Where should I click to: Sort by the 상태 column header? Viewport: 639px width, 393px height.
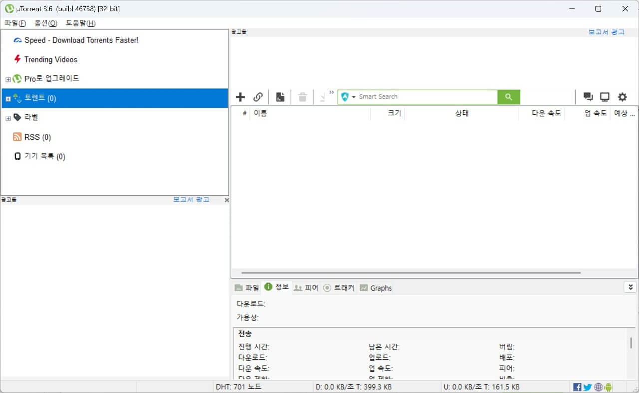(x=462, y=113)
